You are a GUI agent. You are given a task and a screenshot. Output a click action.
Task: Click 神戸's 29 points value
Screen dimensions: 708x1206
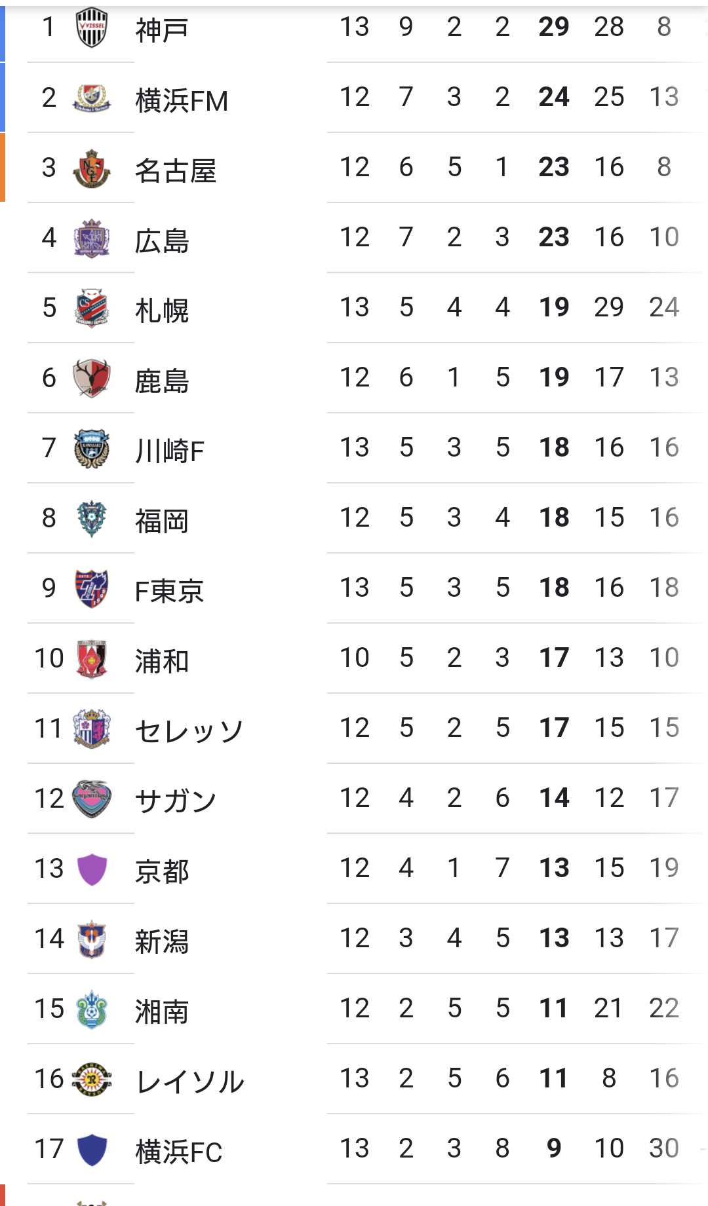coord(554,28)
